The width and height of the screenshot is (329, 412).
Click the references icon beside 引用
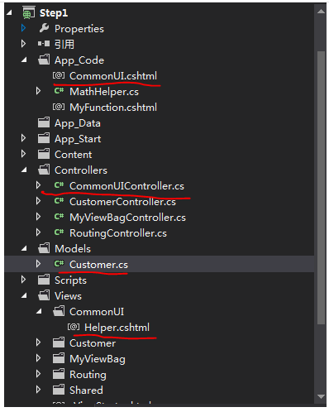point(44,44)
